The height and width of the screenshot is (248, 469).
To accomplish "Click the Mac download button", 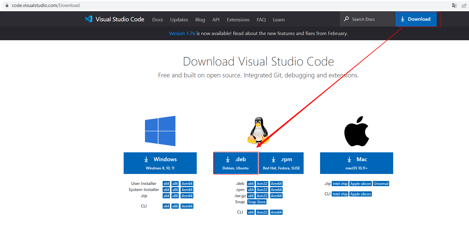I will point(357,163).
